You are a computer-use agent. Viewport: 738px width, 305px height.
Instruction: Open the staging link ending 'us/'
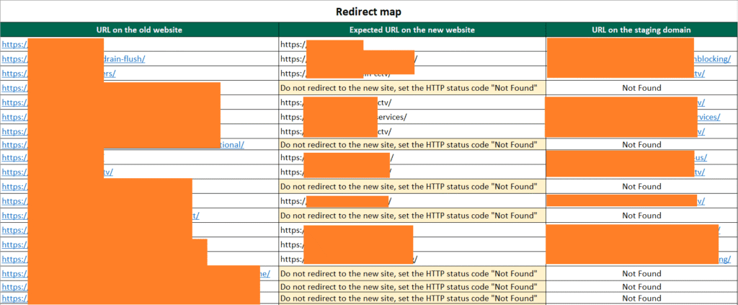(x=700, y=158)
